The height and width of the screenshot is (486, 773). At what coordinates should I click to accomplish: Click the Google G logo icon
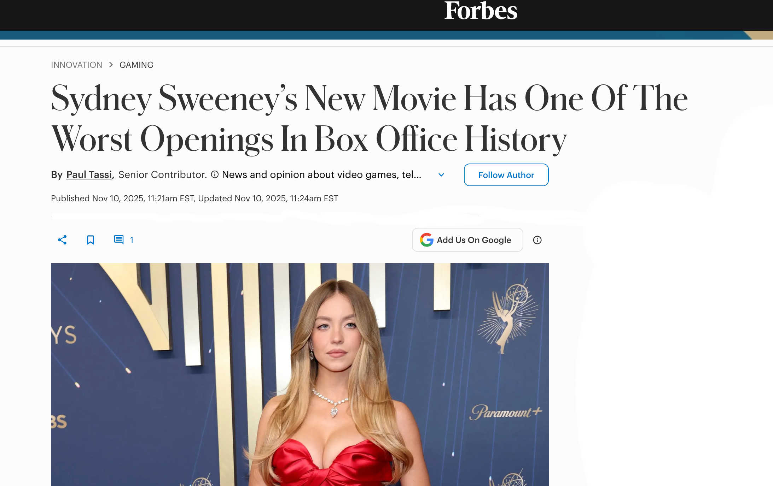pos(426,240)
